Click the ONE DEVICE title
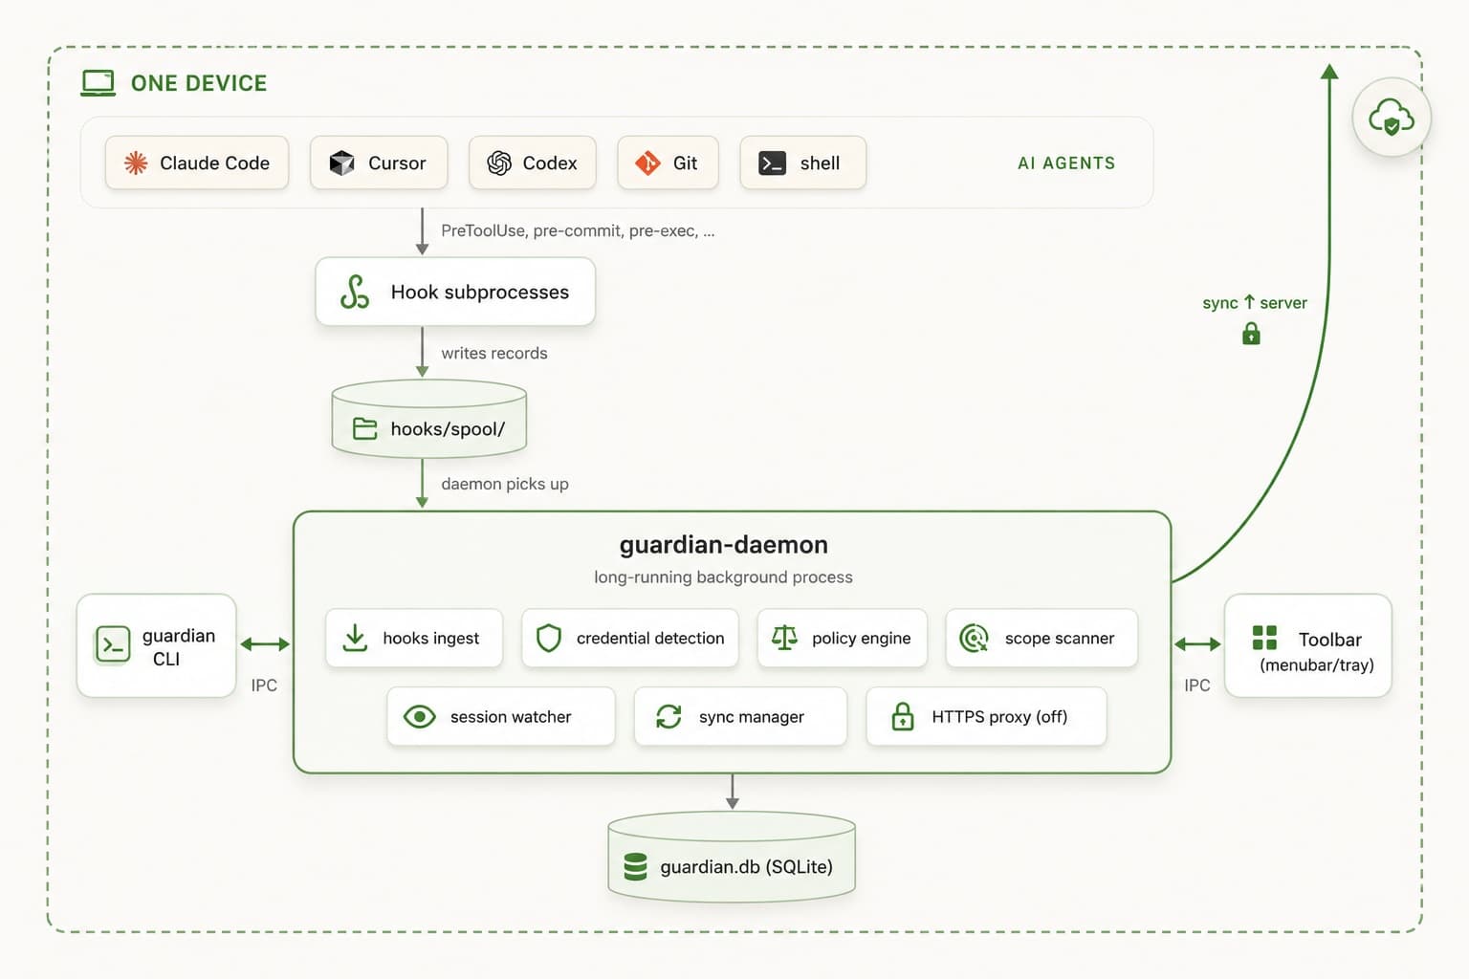The image size is (1469, 979). (x=199, y=83)
